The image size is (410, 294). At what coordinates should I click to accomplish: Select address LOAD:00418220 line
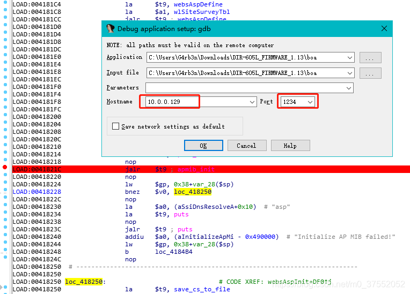(x=37, y=177)
